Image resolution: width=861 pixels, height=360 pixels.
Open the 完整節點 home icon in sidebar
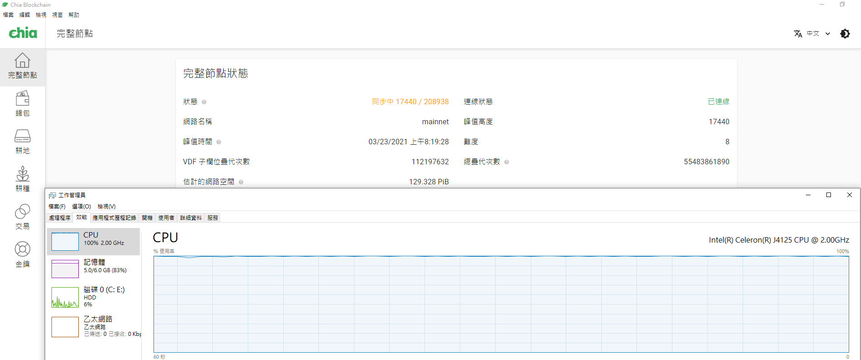(x=22, y=60)
